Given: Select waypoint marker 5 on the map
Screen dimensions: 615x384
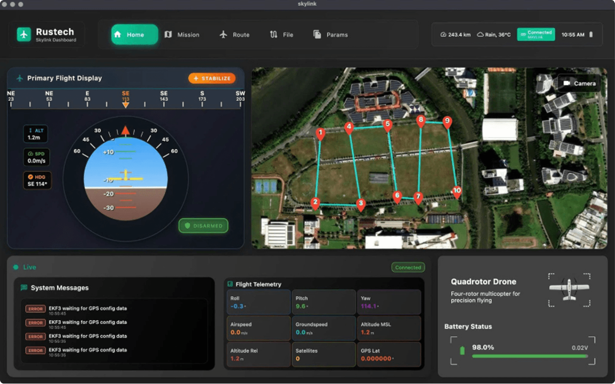Looking at the screenshot, I should 388,124.
